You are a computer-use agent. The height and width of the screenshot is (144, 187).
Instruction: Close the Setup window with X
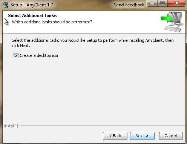pyautogui.click(x=176, y=3)
